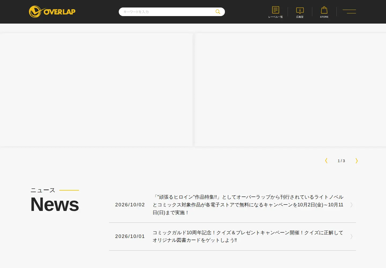Screen dimensions: 386x268
Task: Click the ニュース section label
Action: (43, 190)
